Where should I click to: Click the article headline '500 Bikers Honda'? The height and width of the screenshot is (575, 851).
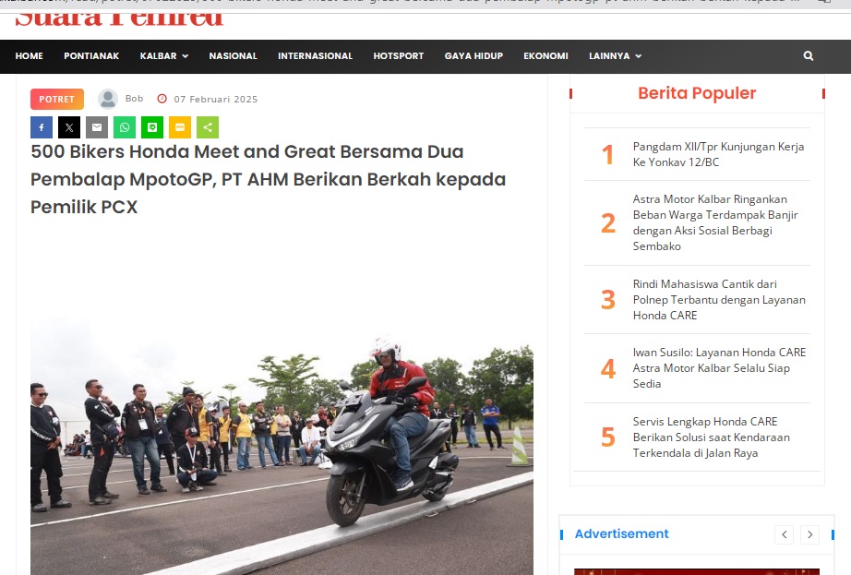pos(268,179)
